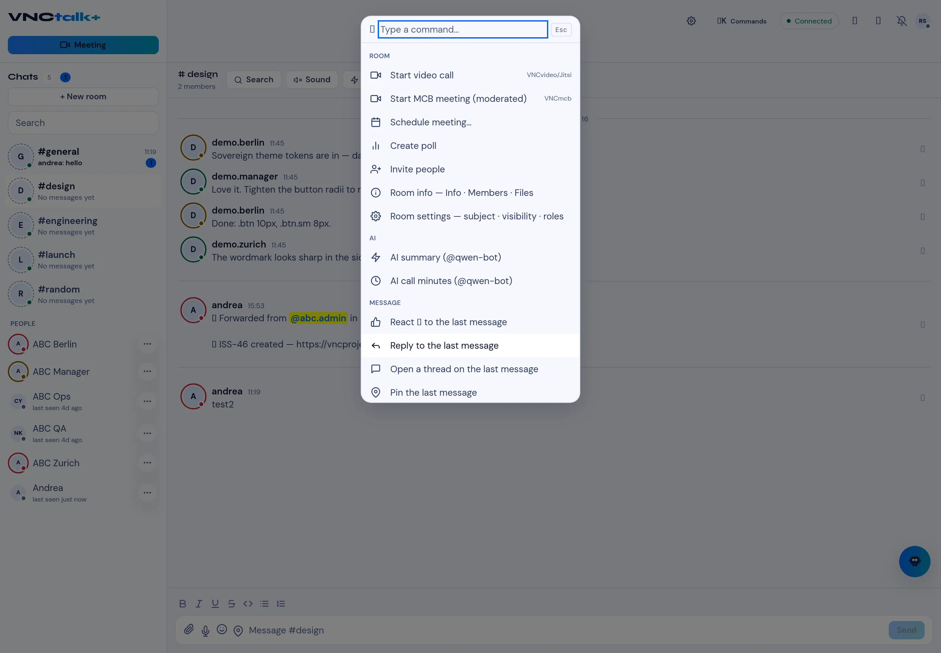The image size is (941, 653).
Task: Toggle the Sound mute button
Action: point(312,80)
